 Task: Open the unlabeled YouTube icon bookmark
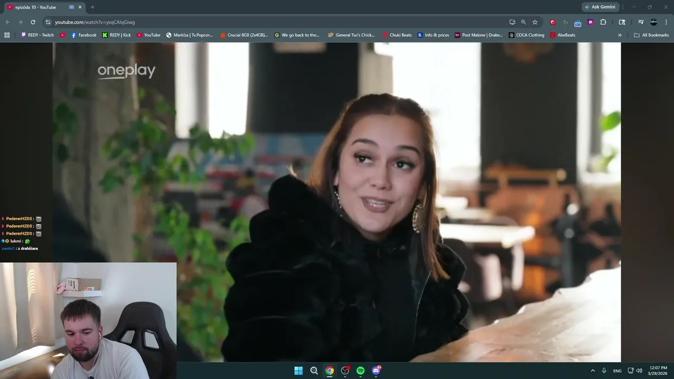point(63,35)
